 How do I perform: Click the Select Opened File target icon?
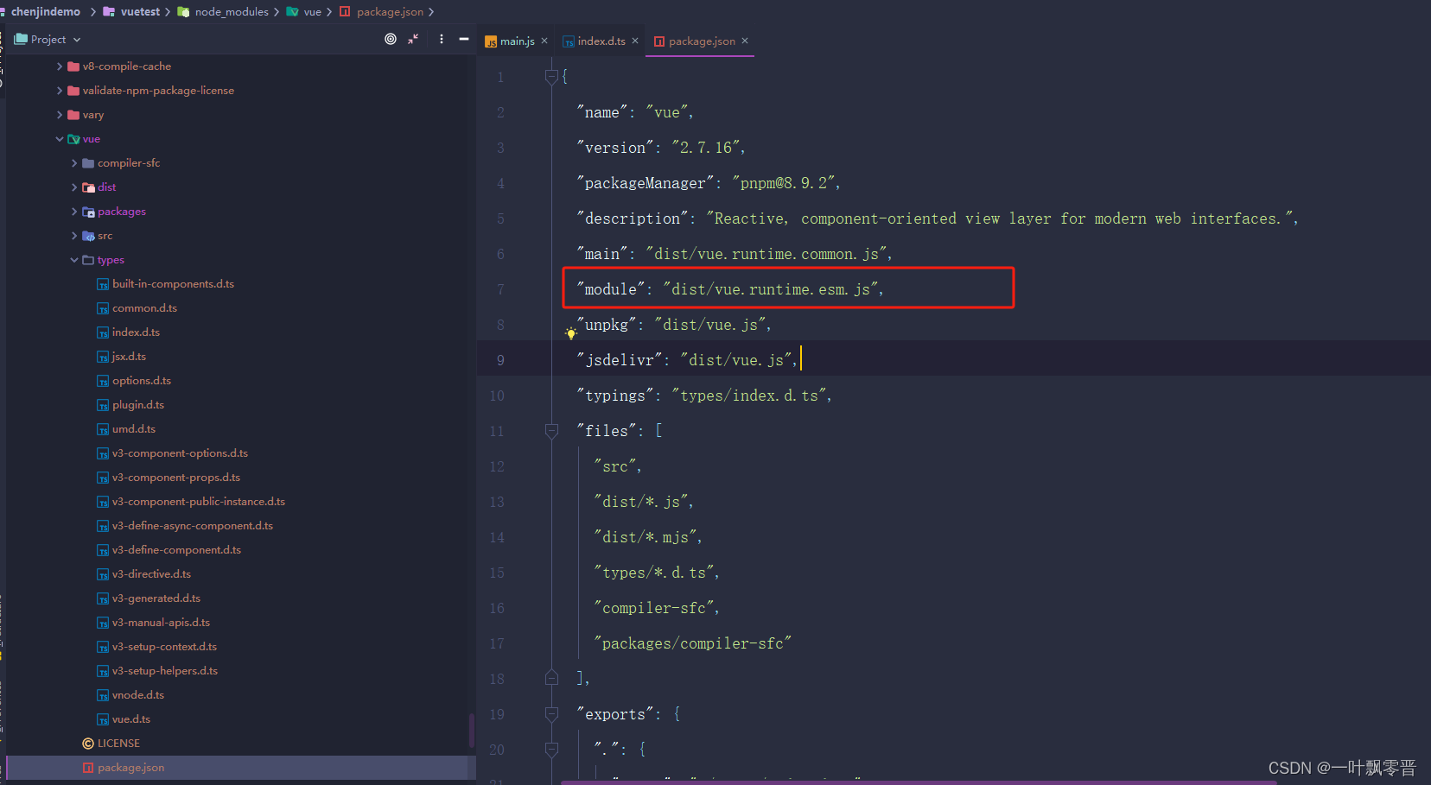pyautogui.click(x=391, y=39)
